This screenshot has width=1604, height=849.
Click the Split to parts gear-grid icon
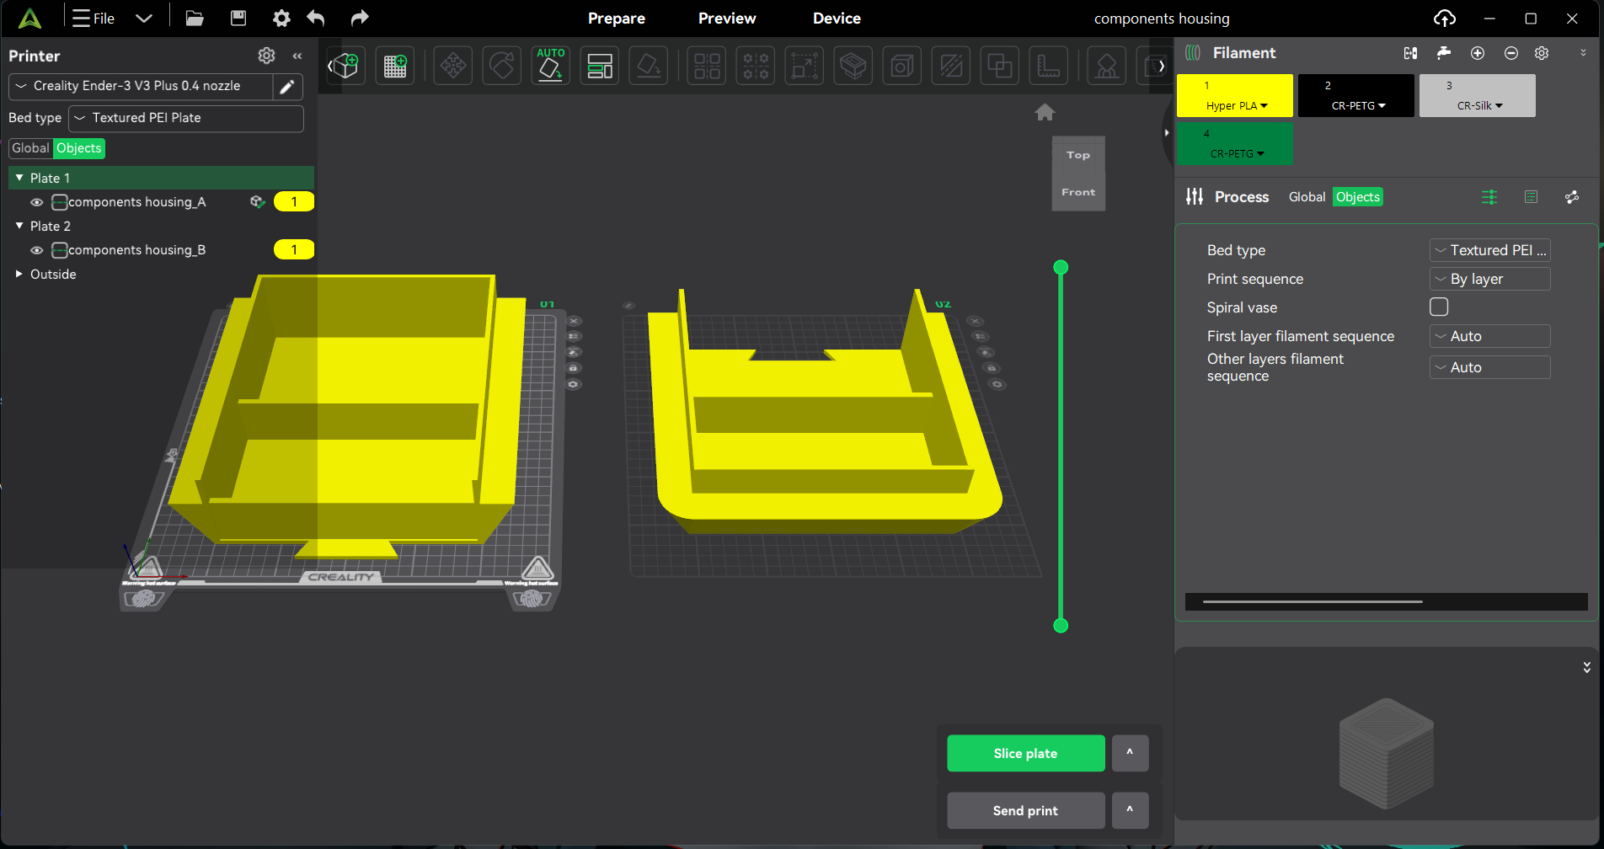click(x=756, y=66)
